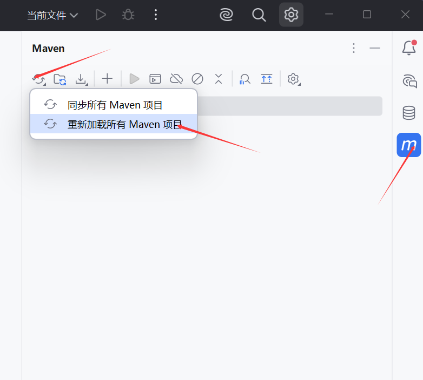Close the IDE window

[x=405, y=14]
